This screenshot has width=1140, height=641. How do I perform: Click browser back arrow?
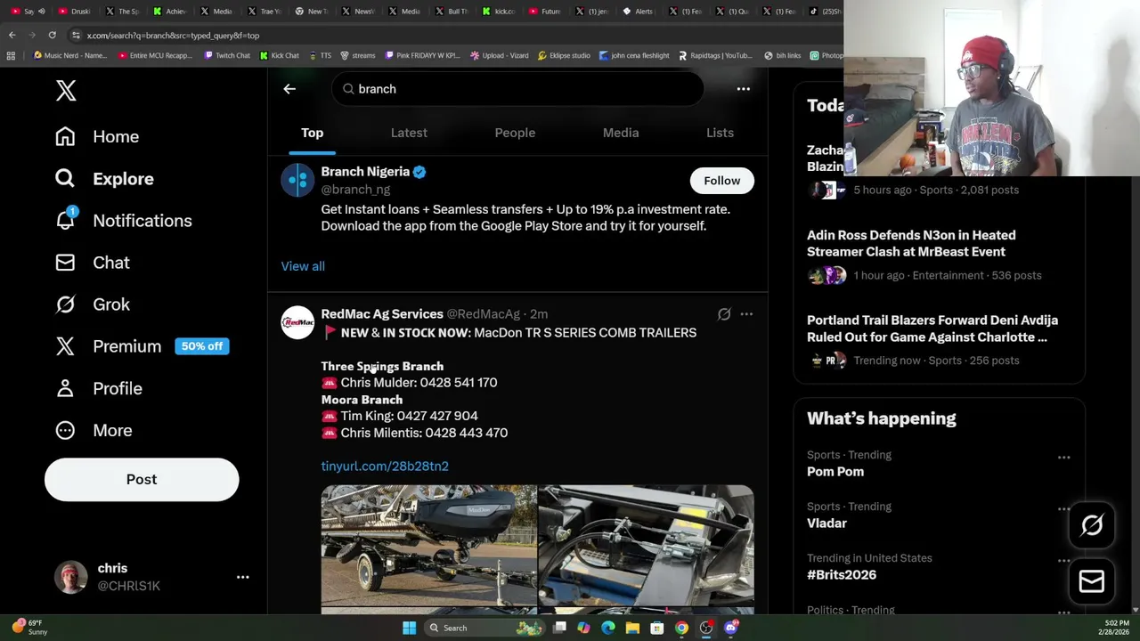click(12, 36)
